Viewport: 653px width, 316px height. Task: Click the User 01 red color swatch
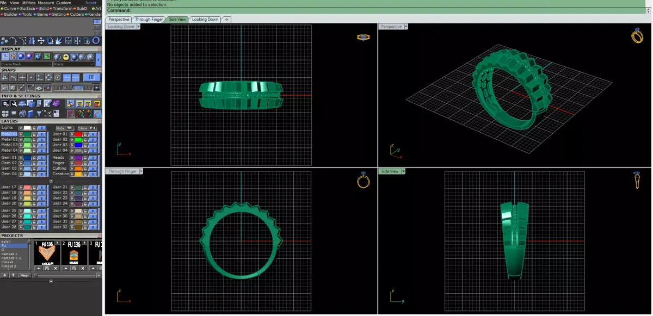click(x=78, y=134)
